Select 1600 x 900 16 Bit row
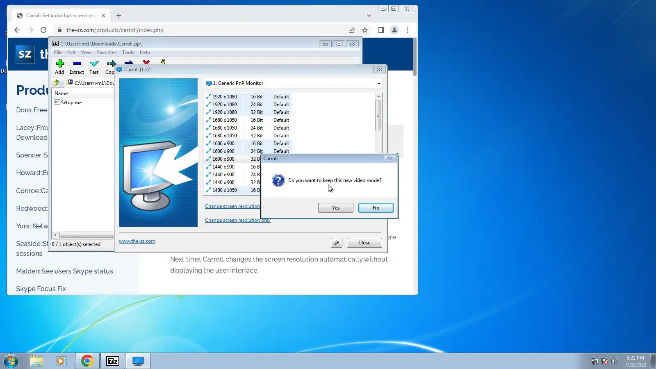656x369 pixels. click(x=248, y=143)
